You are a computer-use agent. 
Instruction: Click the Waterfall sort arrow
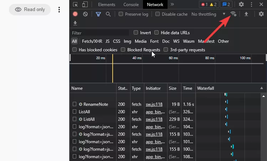(262, 88)
